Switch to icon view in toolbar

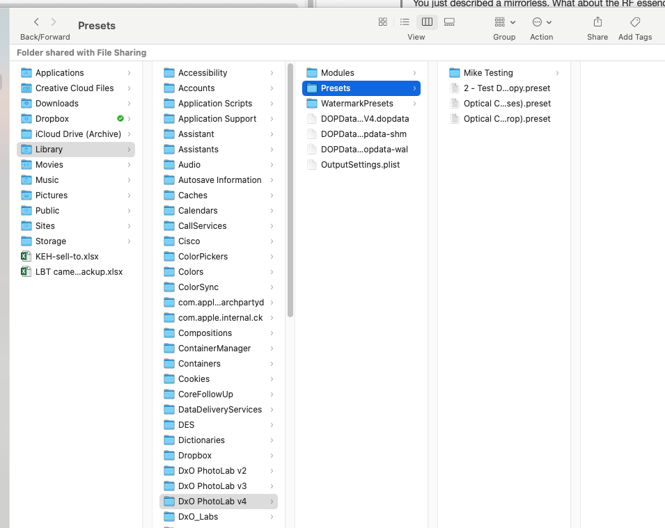(x=382, y=22)
